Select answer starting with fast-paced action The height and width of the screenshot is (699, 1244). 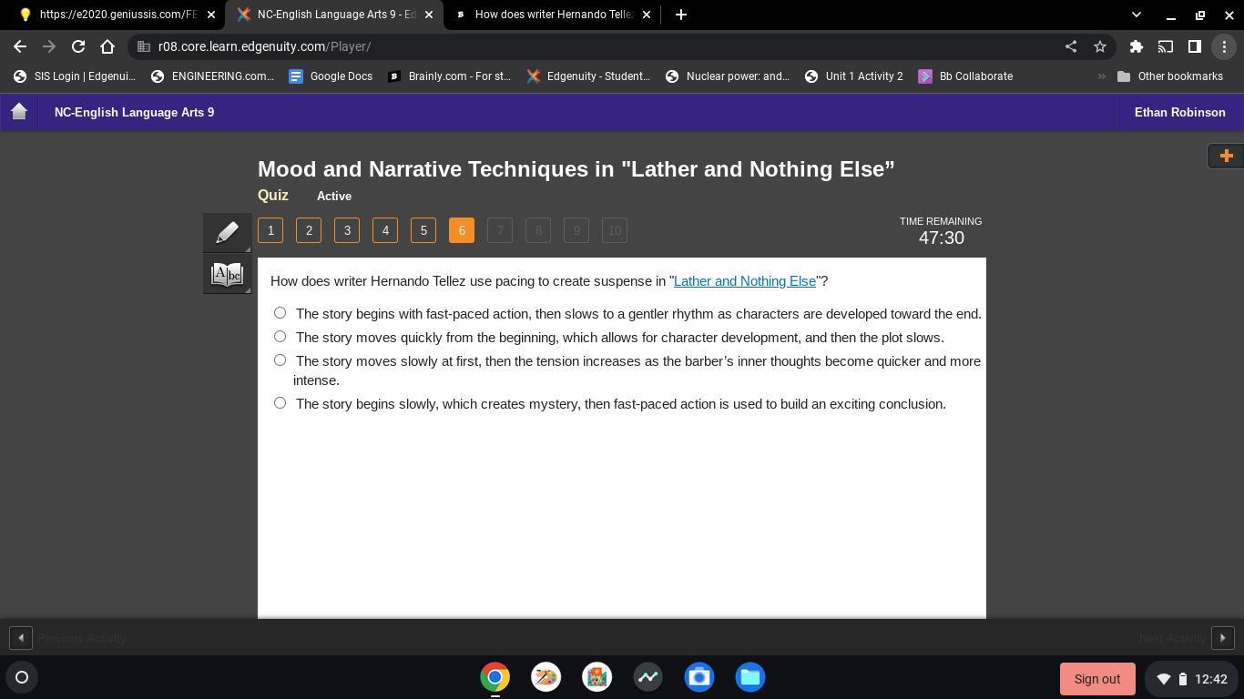[280, 313]
